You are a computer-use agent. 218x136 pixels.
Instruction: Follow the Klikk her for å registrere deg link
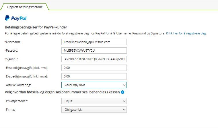pyautogui.click(x=186, y=33)
